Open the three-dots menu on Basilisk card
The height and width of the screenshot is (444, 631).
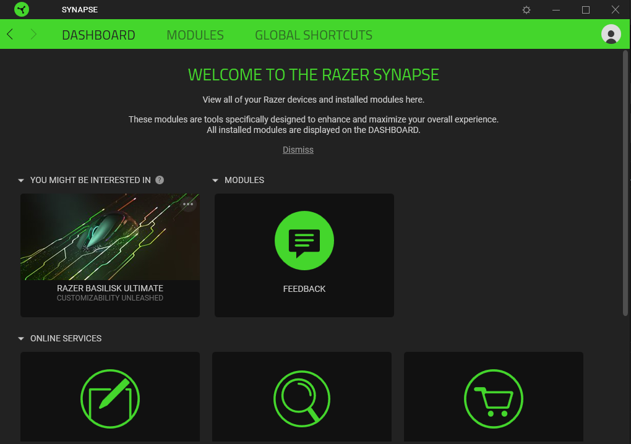[188, 204]
